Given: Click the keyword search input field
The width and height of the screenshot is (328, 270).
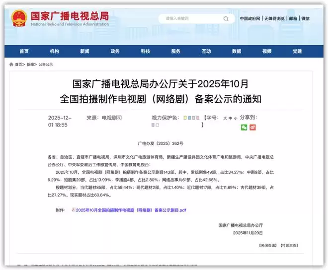Looking at the screenshot, I should pyautogui.click(x=191, y=19).
